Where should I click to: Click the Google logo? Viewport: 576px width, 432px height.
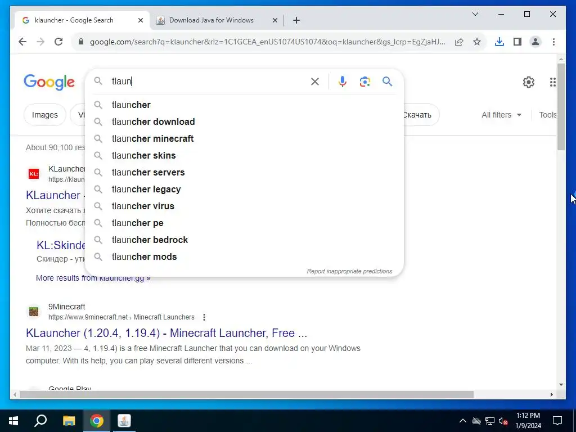click(x=49, y=82)
